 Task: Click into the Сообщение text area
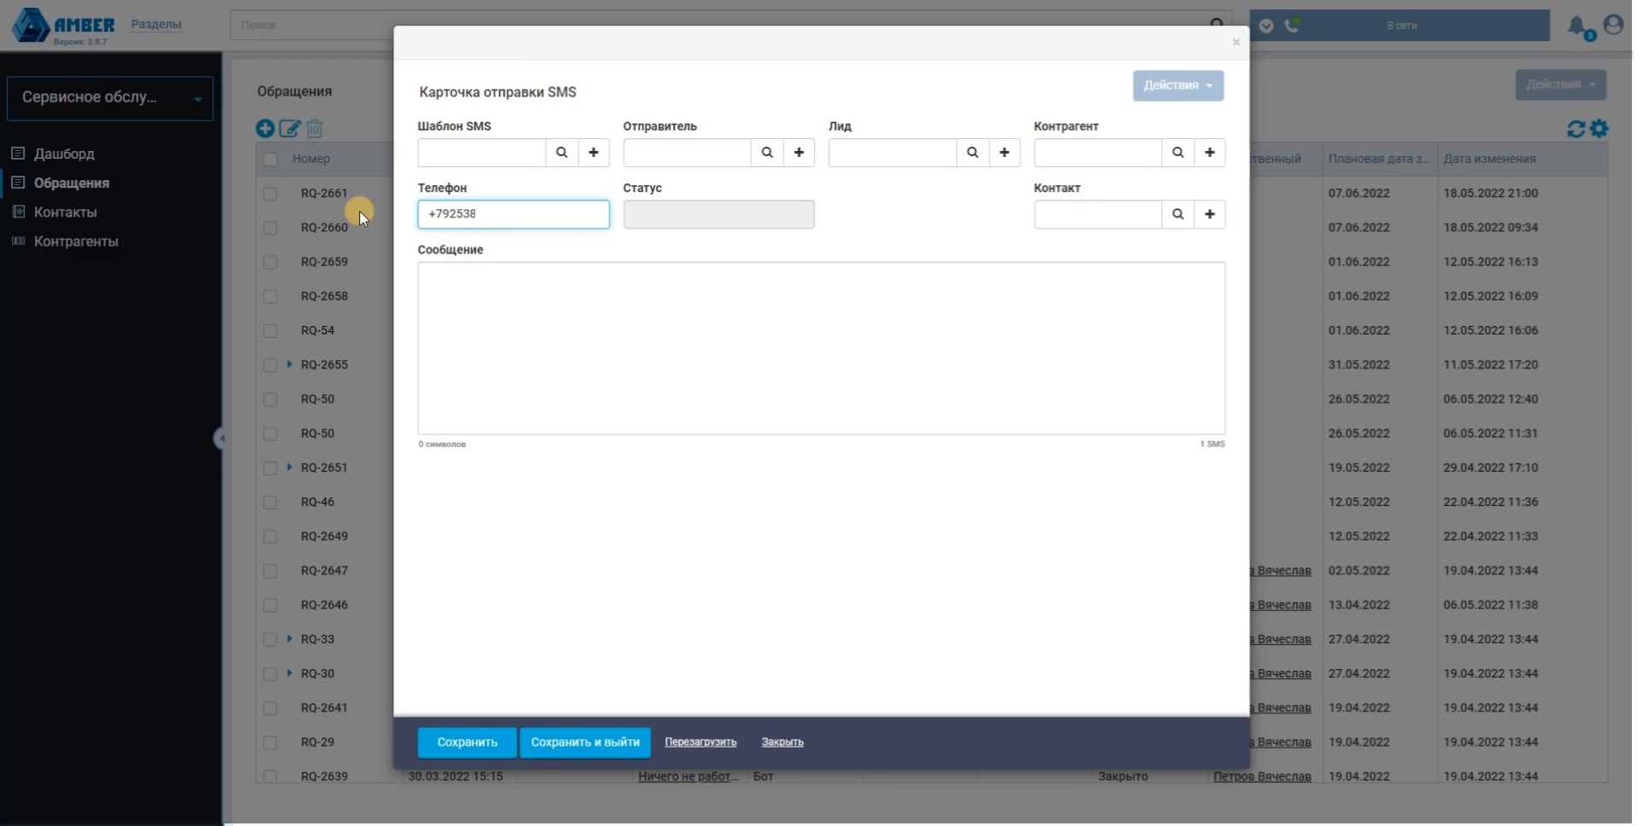[821, 348]
